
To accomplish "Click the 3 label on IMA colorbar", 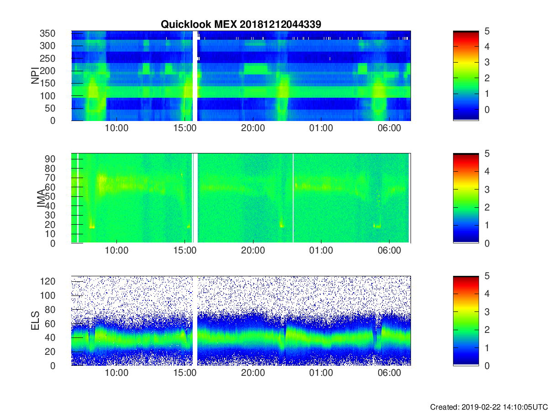I will (487, 189).
